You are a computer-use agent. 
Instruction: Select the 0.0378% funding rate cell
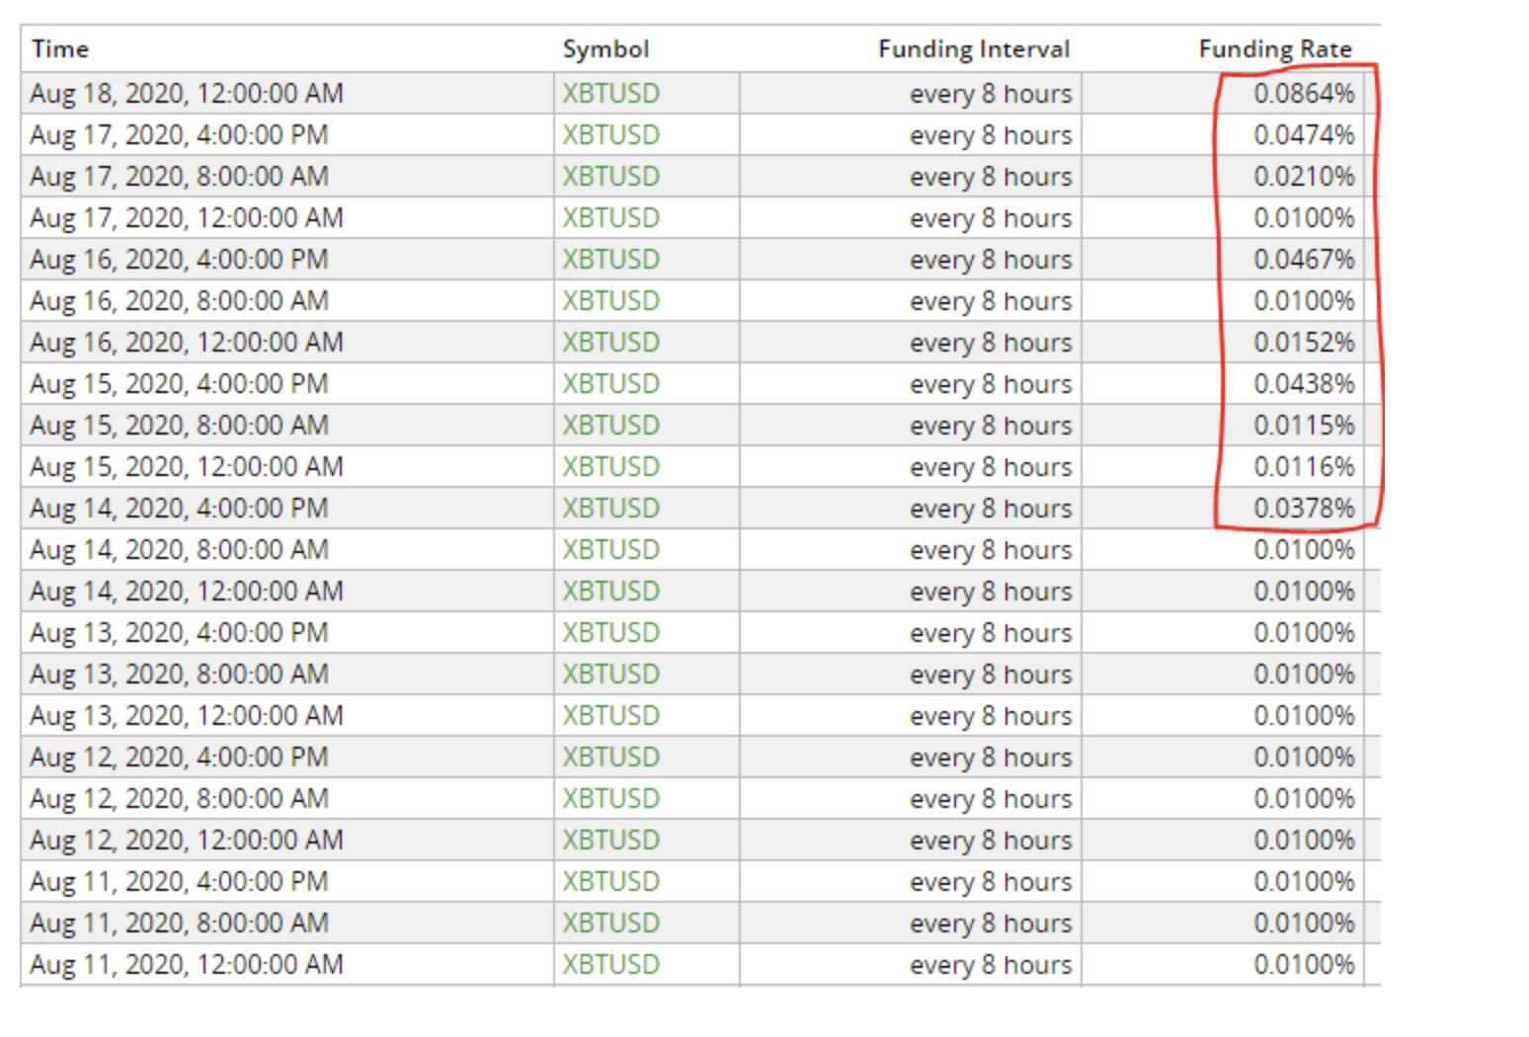click(1303, 509)
